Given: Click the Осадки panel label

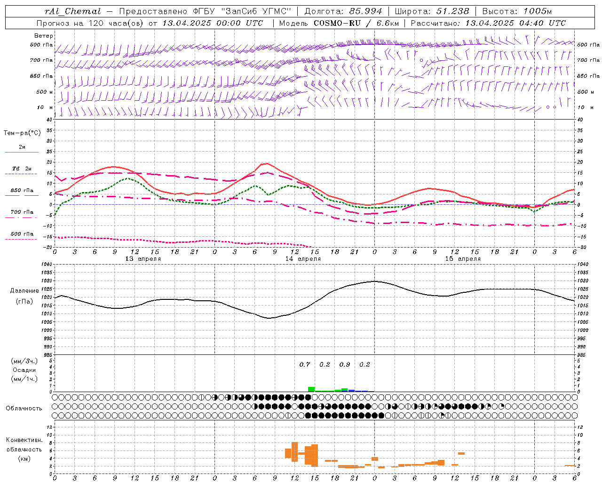Looking at the screenshot, I should [24, 370].
